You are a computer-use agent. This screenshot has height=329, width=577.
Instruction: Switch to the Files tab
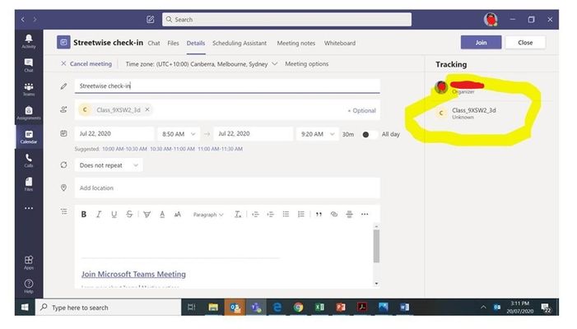coord(173,43)
